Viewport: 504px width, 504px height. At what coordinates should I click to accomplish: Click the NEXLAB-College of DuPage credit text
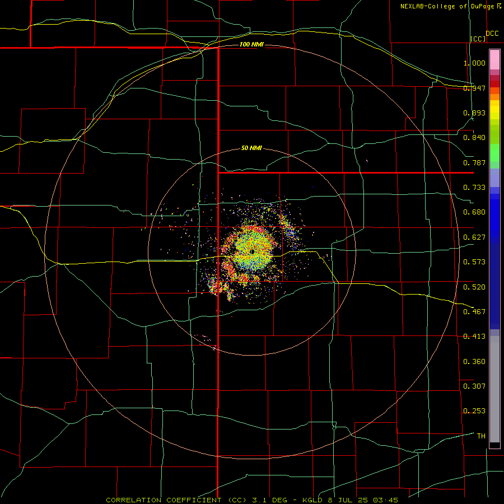coord(447,6)
